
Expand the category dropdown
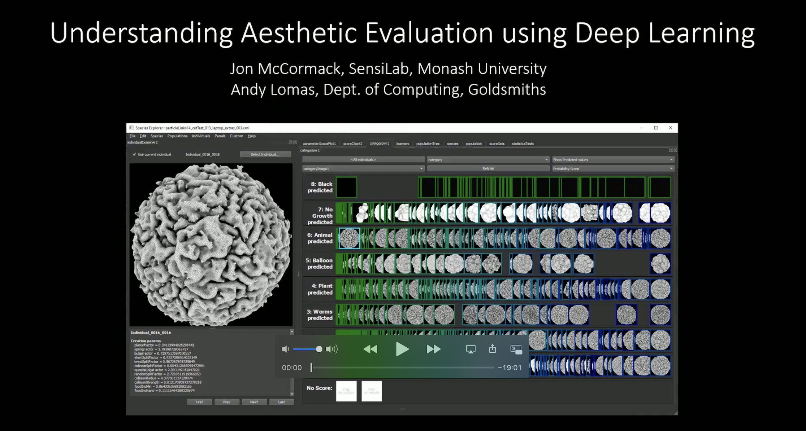tap(488, 160)
